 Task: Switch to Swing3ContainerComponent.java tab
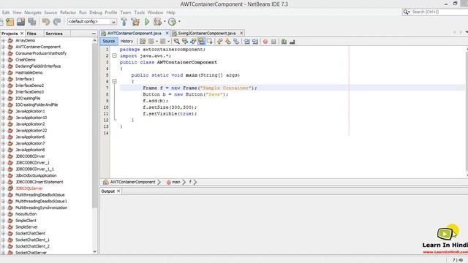point(206,33)
